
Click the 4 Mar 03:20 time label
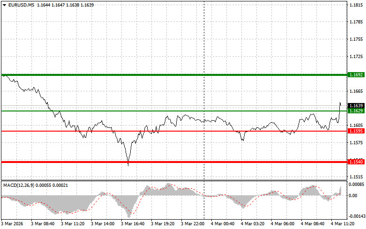253,224
